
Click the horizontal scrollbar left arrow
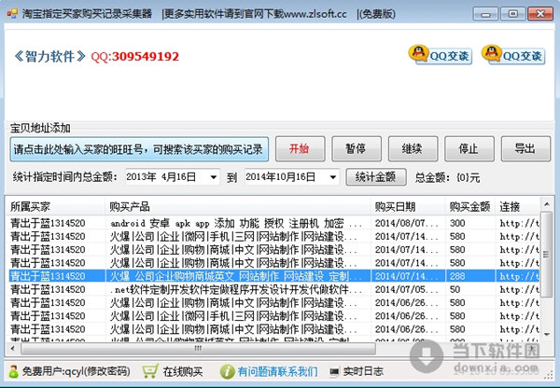13,348
